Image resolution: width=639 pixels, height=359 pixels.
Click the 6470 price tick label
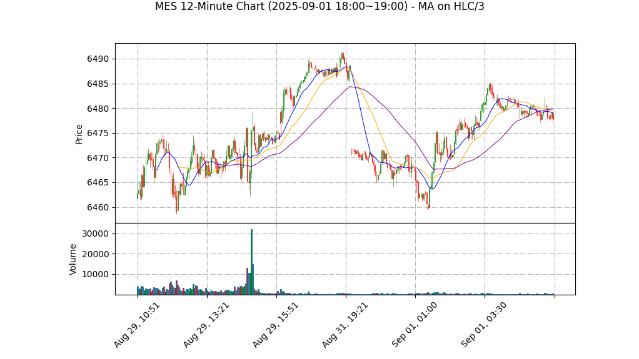click(98, 158)
